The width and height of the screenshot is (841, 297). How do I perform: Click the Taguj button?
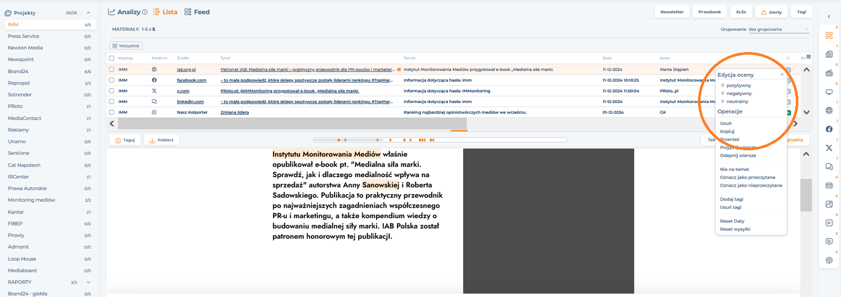point(126,140)
